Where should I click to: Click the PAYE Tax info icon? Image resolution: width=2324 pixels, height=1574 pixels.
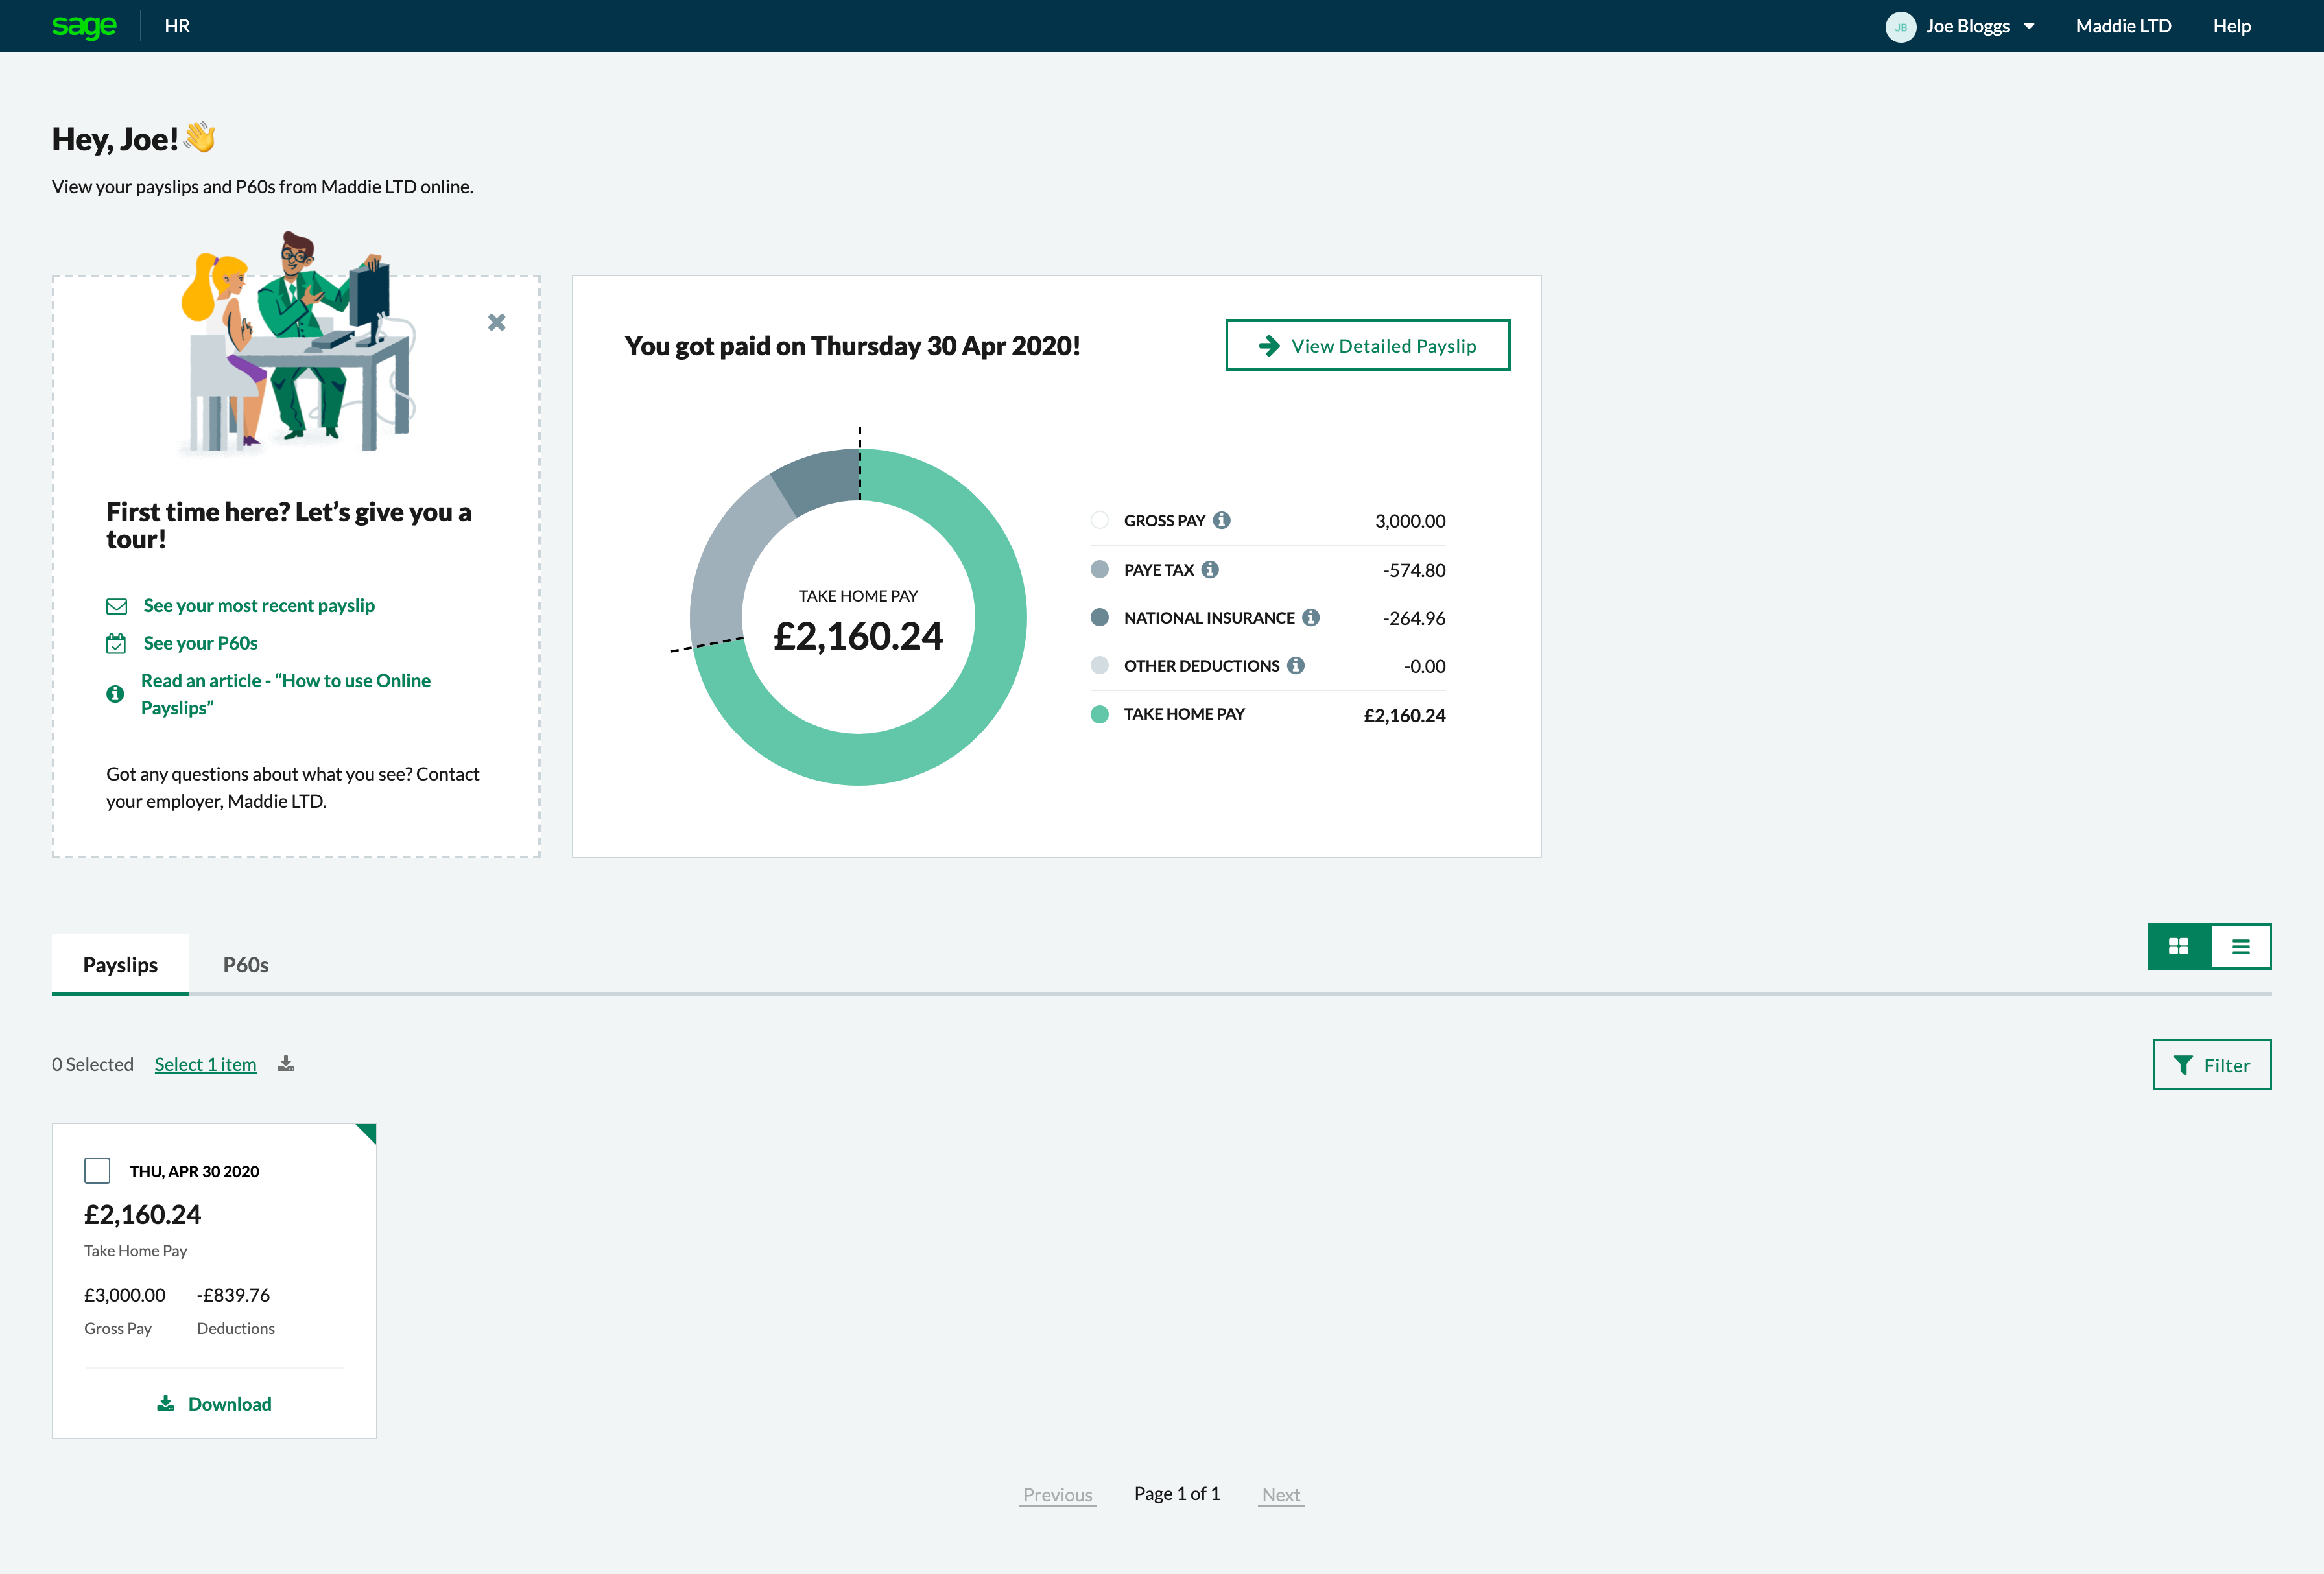pos(1210,569)
